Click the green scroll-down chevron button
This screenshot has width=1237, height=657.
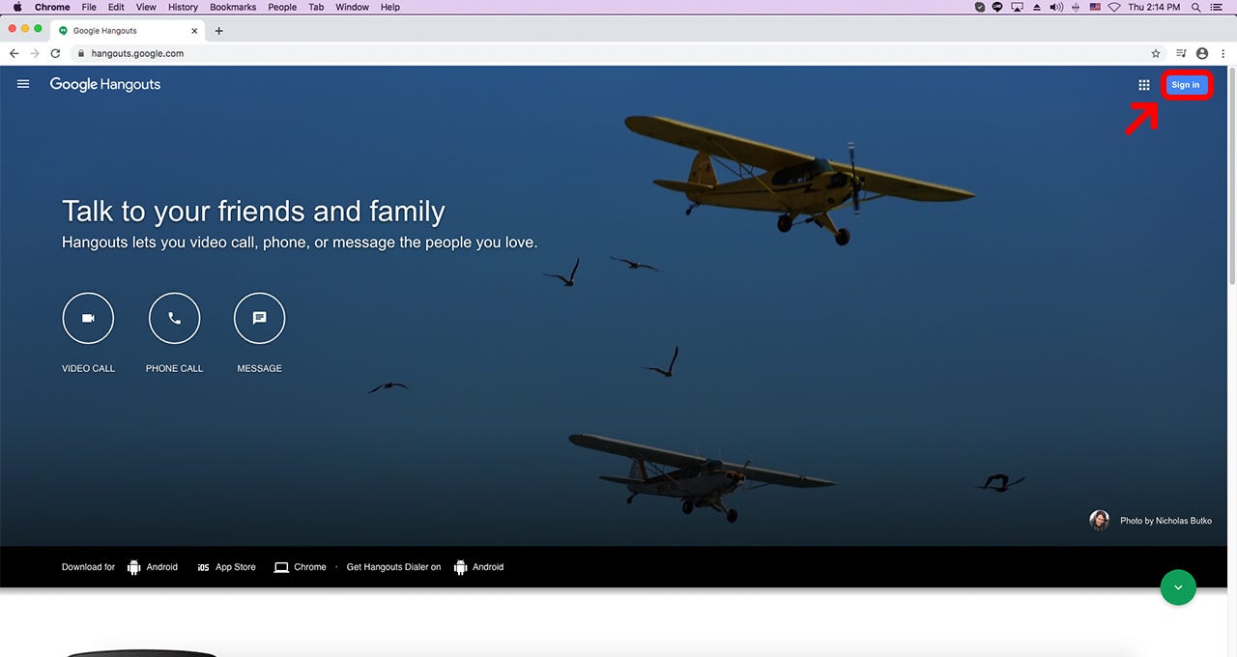(x=1177, y=587)
